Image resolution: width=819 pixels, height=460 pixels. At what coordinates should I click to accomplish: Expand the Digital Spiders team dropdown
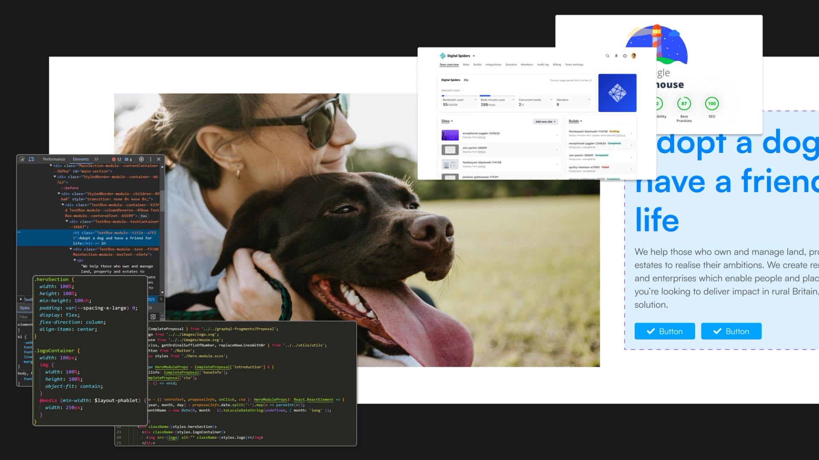tap(473, 56)
